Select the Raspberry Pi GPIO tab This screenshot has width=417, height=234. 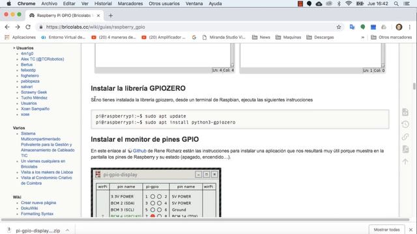pos(64,16)
